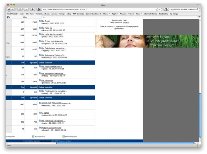Open the Most Visited bookmarks menu

click(x=13, y=14)
